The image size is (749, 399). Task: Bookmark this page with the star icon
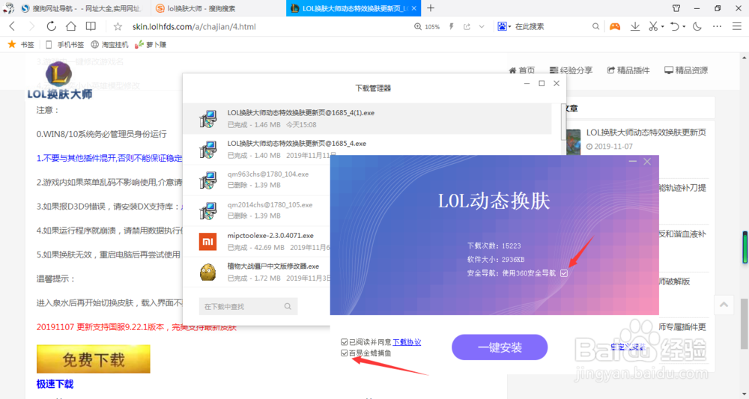click(118, 27)
